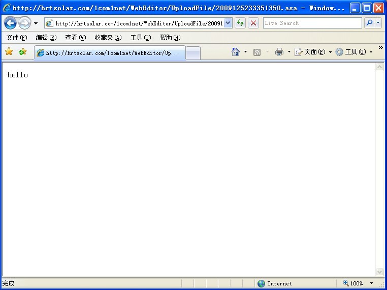387x290 pixels.
Task: Minimize the Internet Explorer window
Action: tap(355, 8)
